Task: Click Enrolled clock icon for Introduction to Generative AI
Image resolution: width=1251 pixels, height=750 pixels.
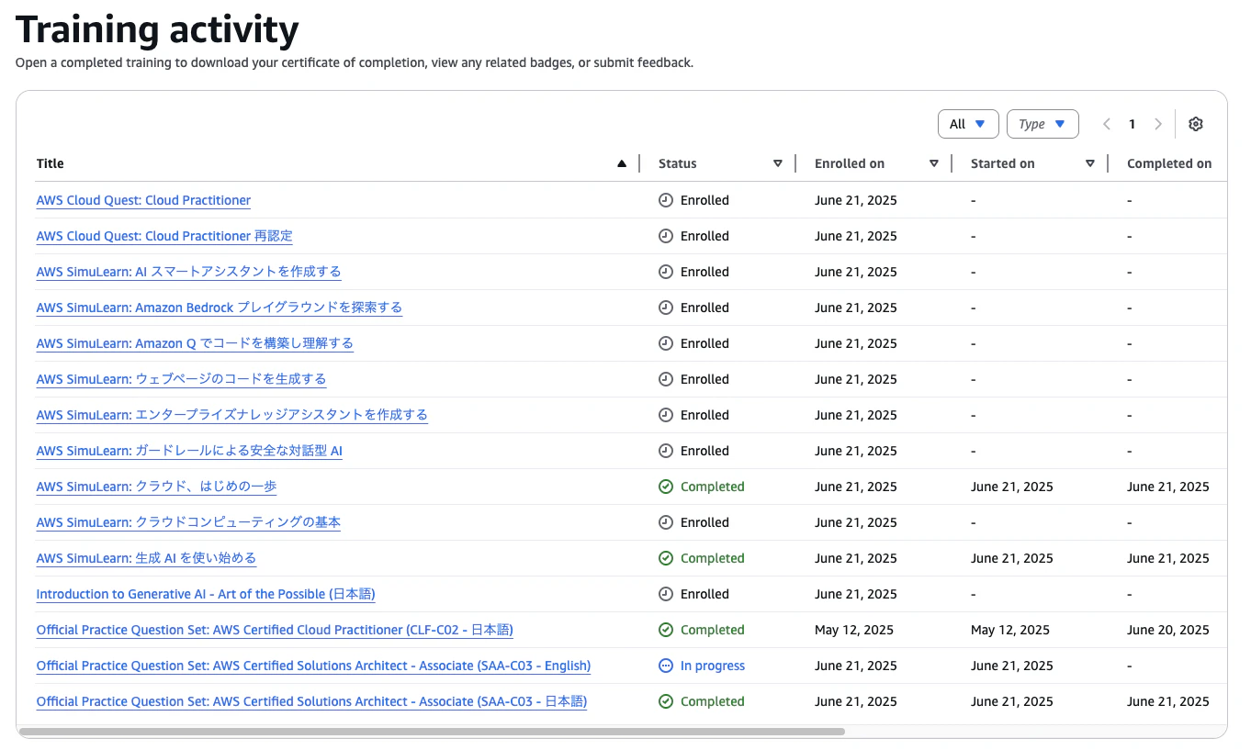Action: [x=666, y=594]
